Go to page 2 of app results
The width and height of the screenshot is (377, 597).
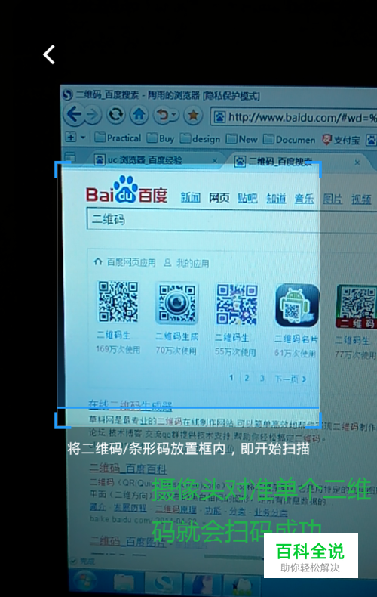pos(247,378)
